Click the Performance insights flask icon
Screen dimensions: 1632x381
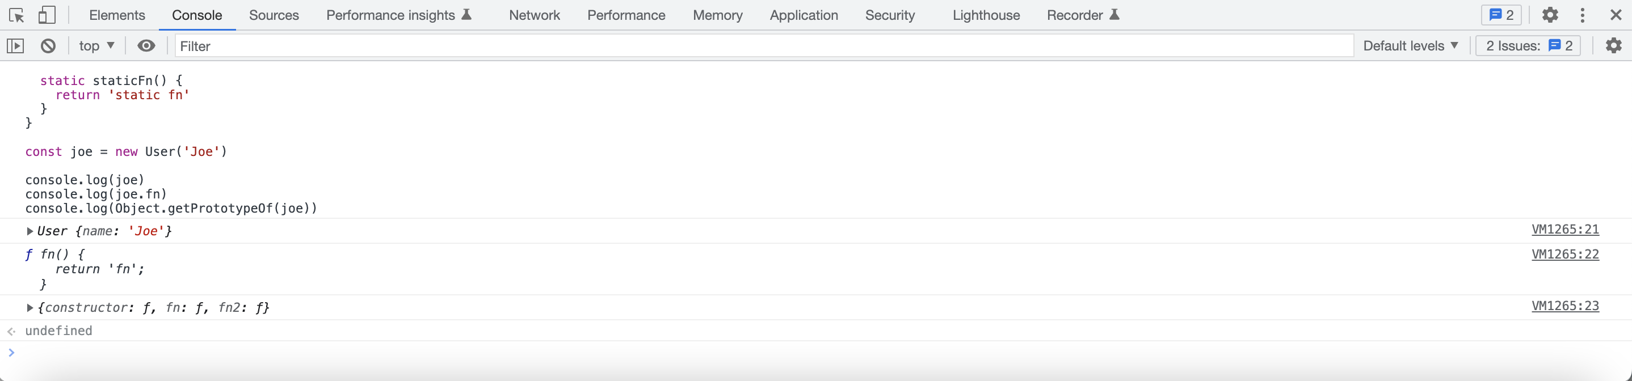[x=466, y=15]
